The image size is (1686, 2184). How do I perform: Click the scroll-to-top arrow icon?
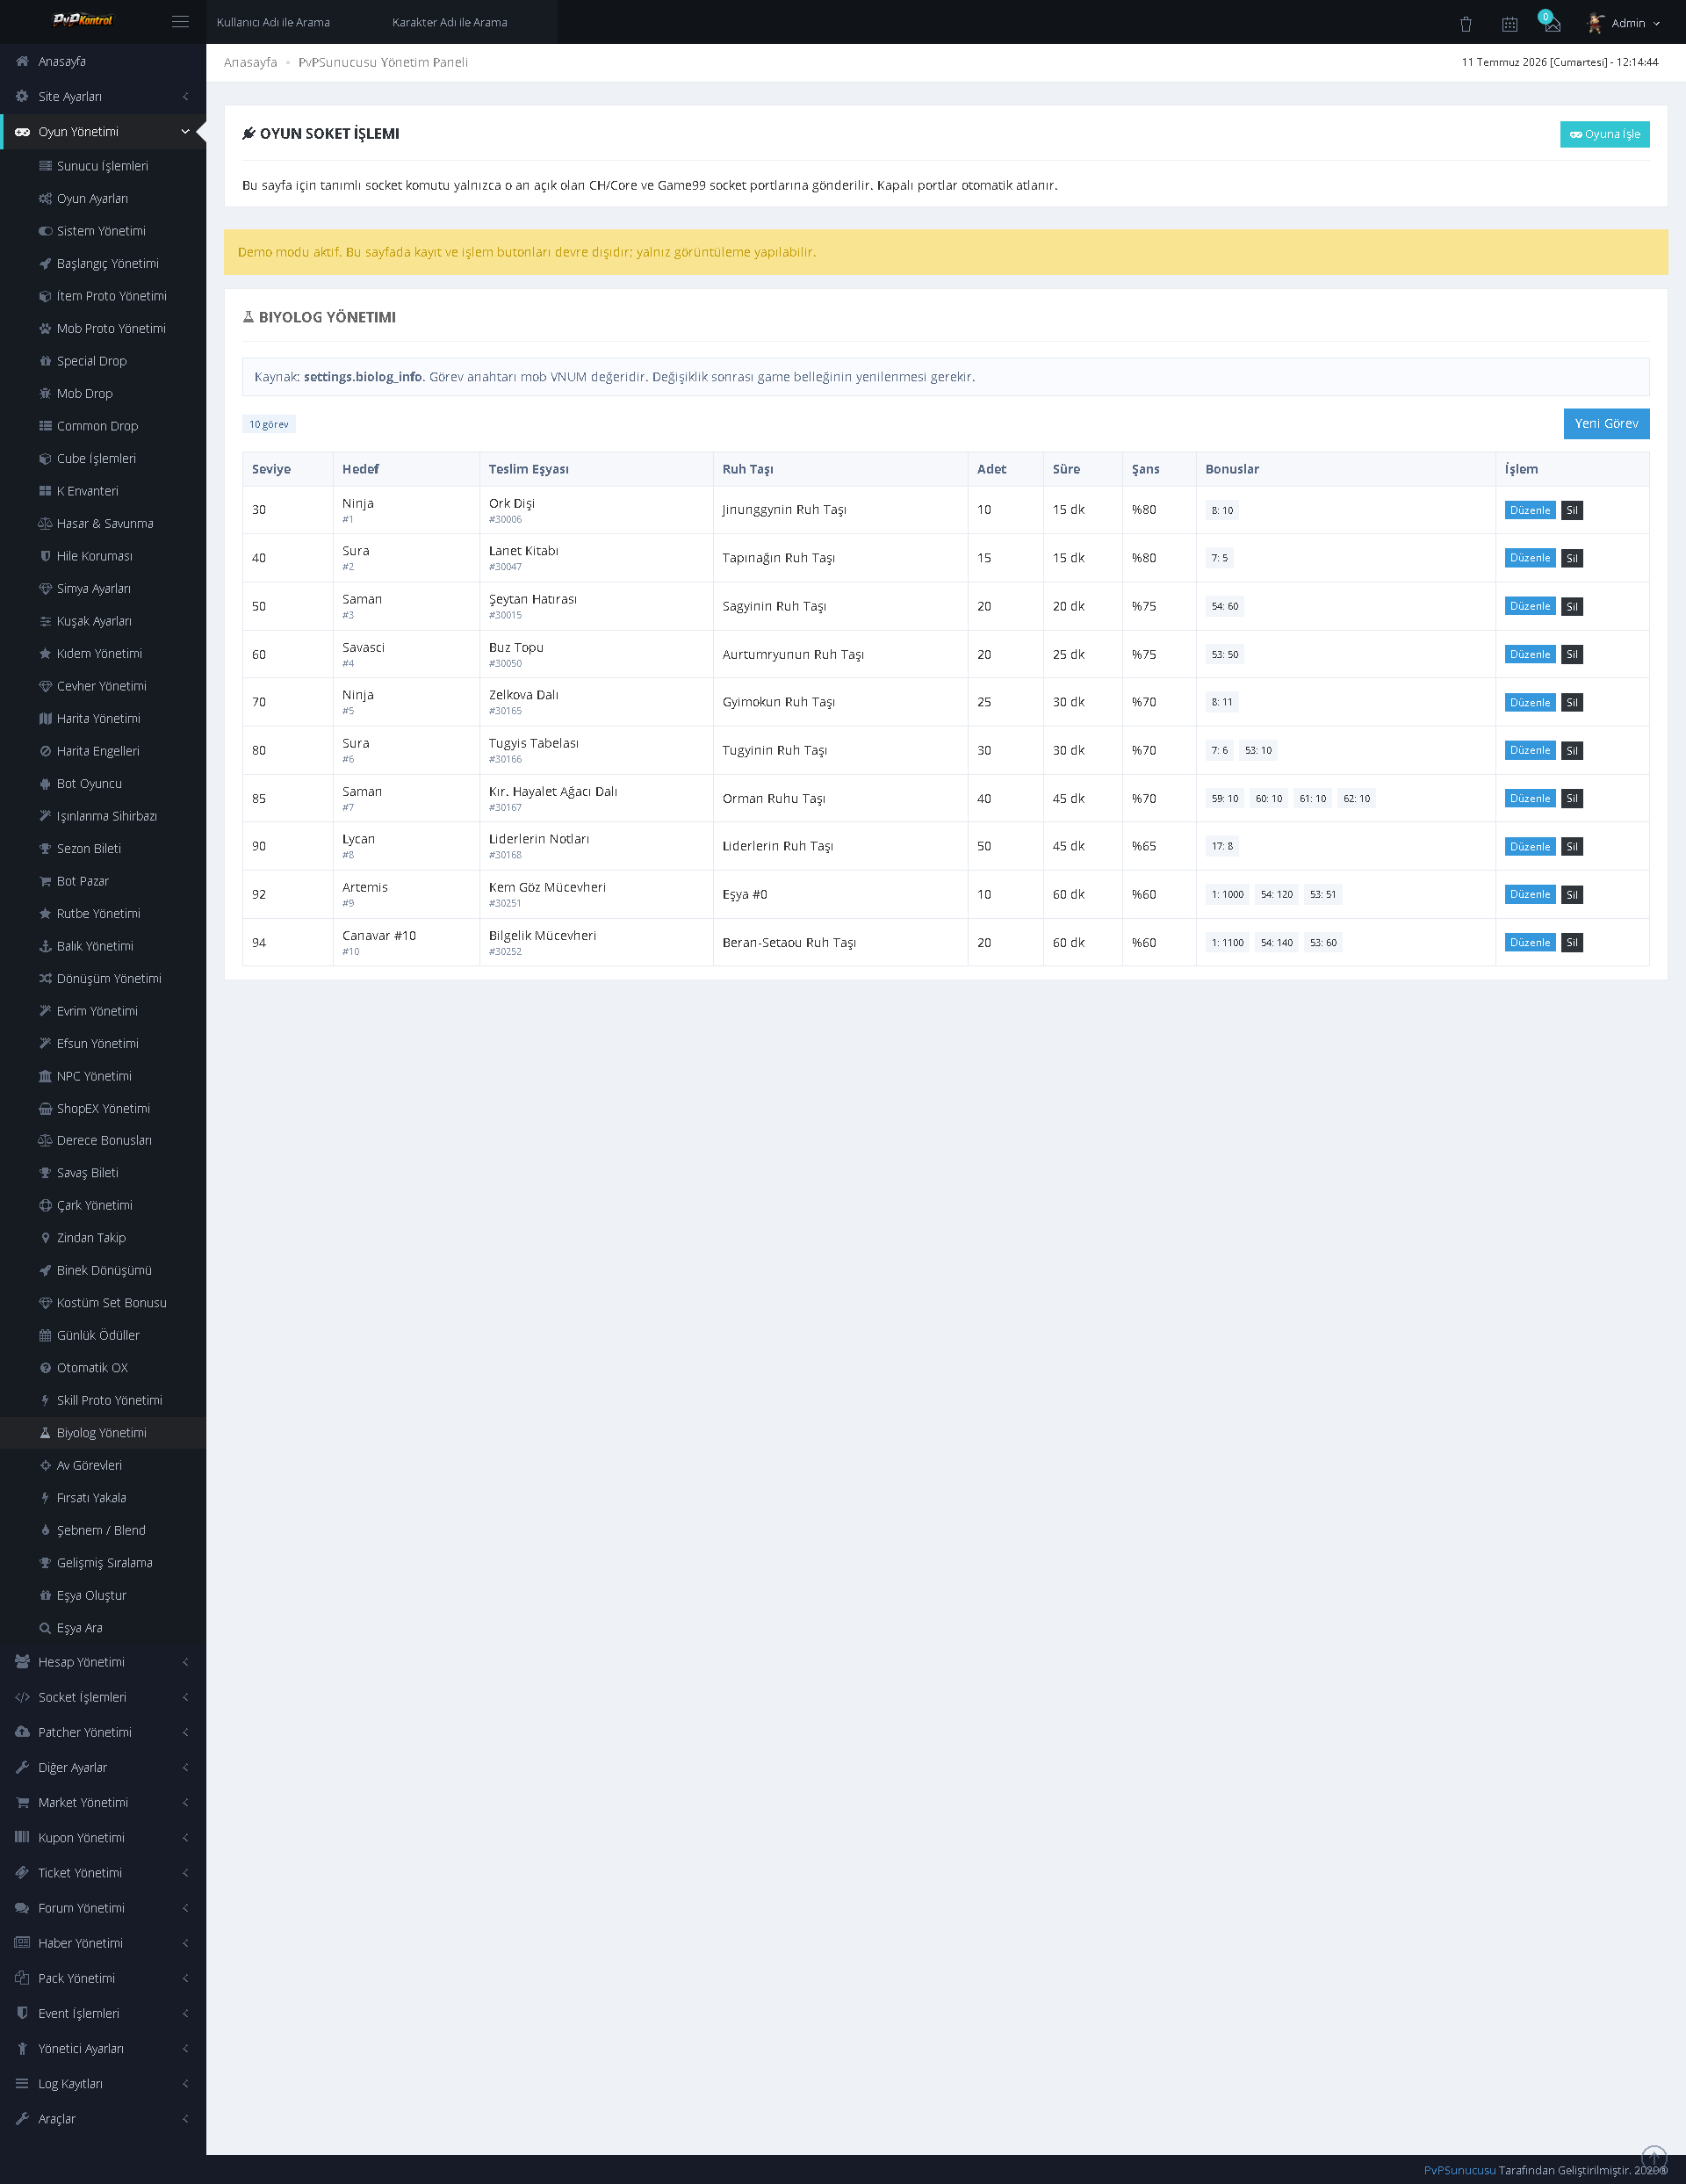[1654, 2158]
